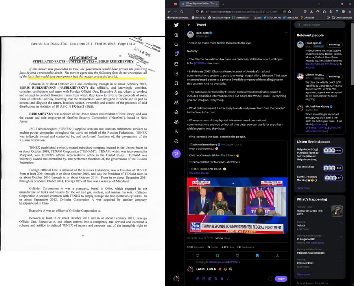Join SMMTLP Sunday Morning space

333,178
